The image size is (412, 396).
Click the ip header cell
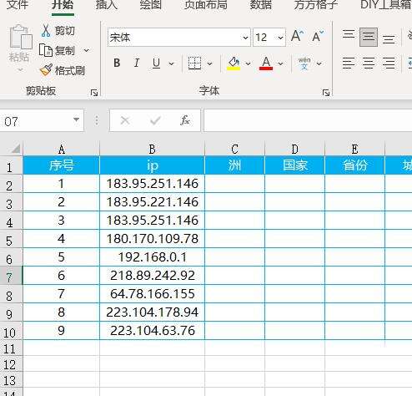pyautogui.click(x=152, y=165)
